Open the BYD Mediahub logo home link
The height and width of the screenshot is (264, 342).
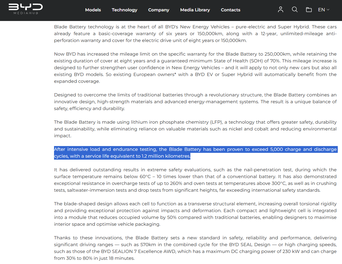pyautogui.click(x=25, y=9)
